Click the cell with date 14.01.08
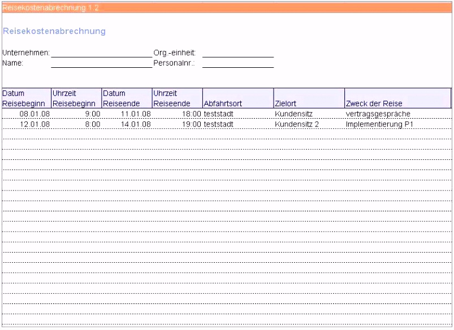 pos(127,124)
